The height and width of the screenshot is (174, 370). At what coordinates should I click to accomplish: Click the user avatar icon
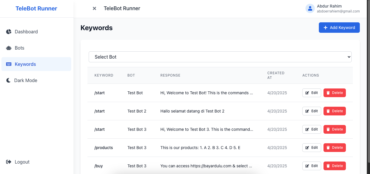click(310, 8)
